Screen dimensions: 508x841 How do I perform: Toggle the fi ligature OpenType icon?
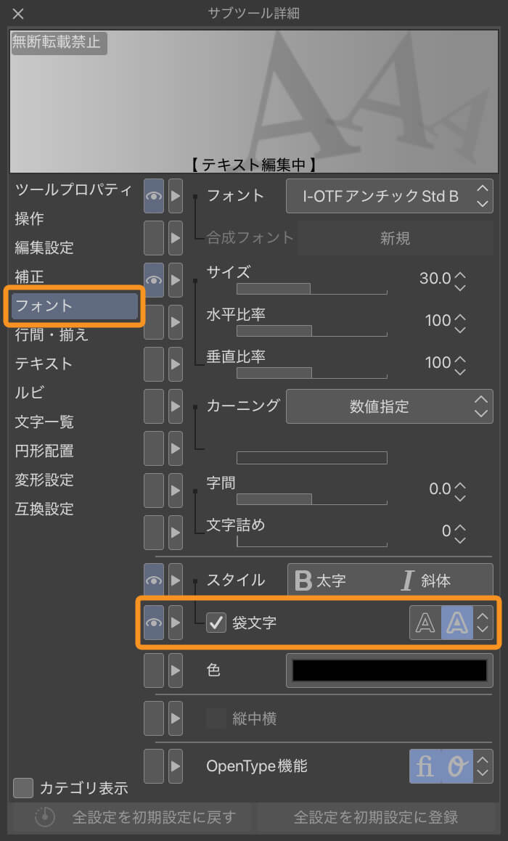tap(425, 766)
